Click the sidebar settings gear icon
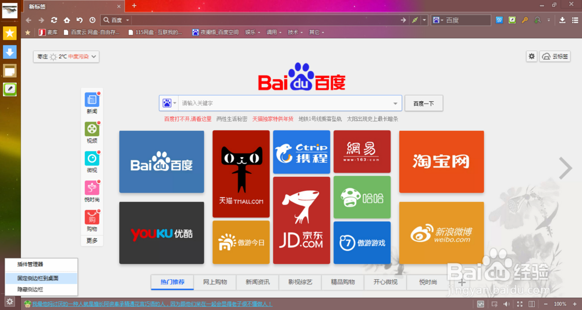The width and height of the screenshot is (582, 310). 10,302
